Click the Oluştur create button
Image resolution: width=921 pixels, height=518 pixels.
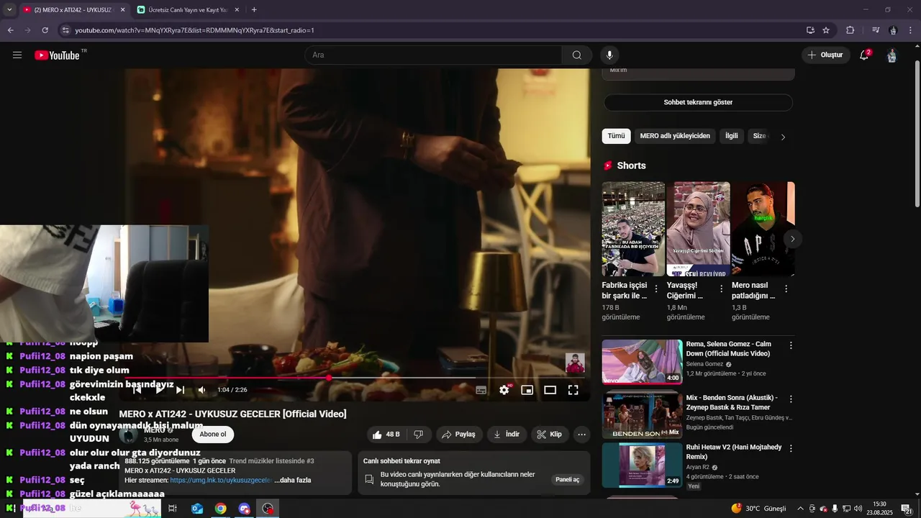(826, 55)
